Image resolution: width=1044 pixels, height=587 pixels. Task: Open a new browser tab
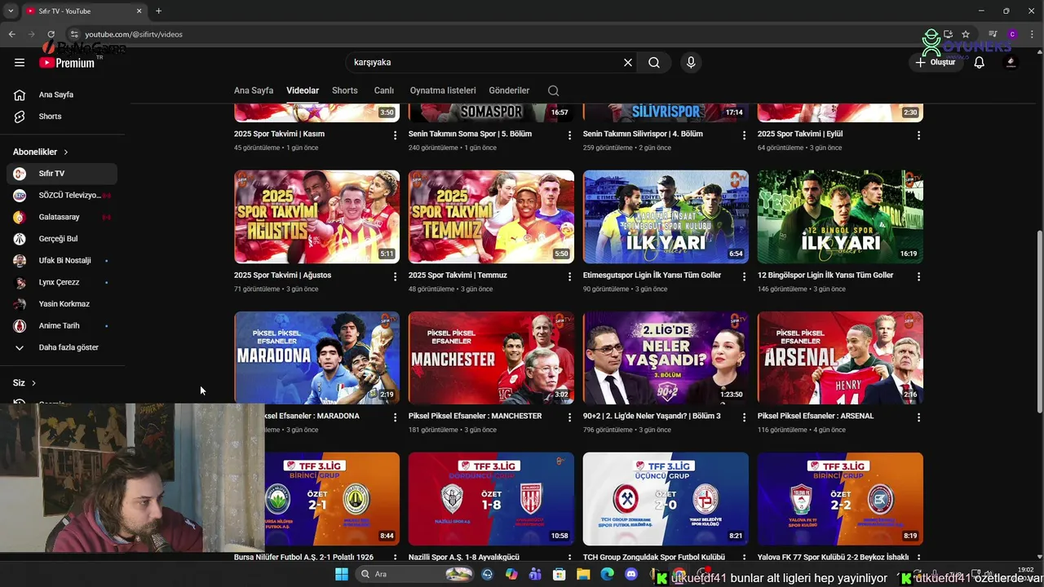point(158,11)
